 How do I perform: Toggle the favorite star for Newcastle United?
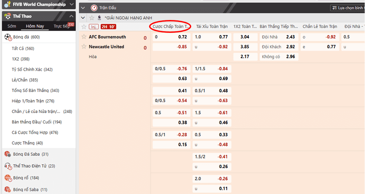(x=84, y=47)
